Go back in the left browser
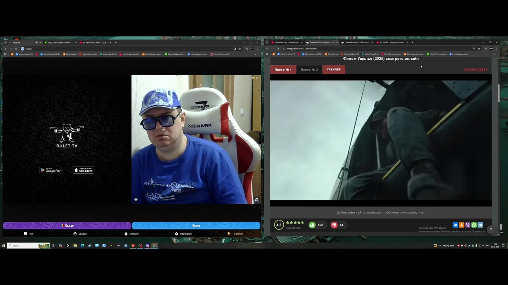Image resolution: width=508 pixels, height=285 pixels. (x=6, y=49)
